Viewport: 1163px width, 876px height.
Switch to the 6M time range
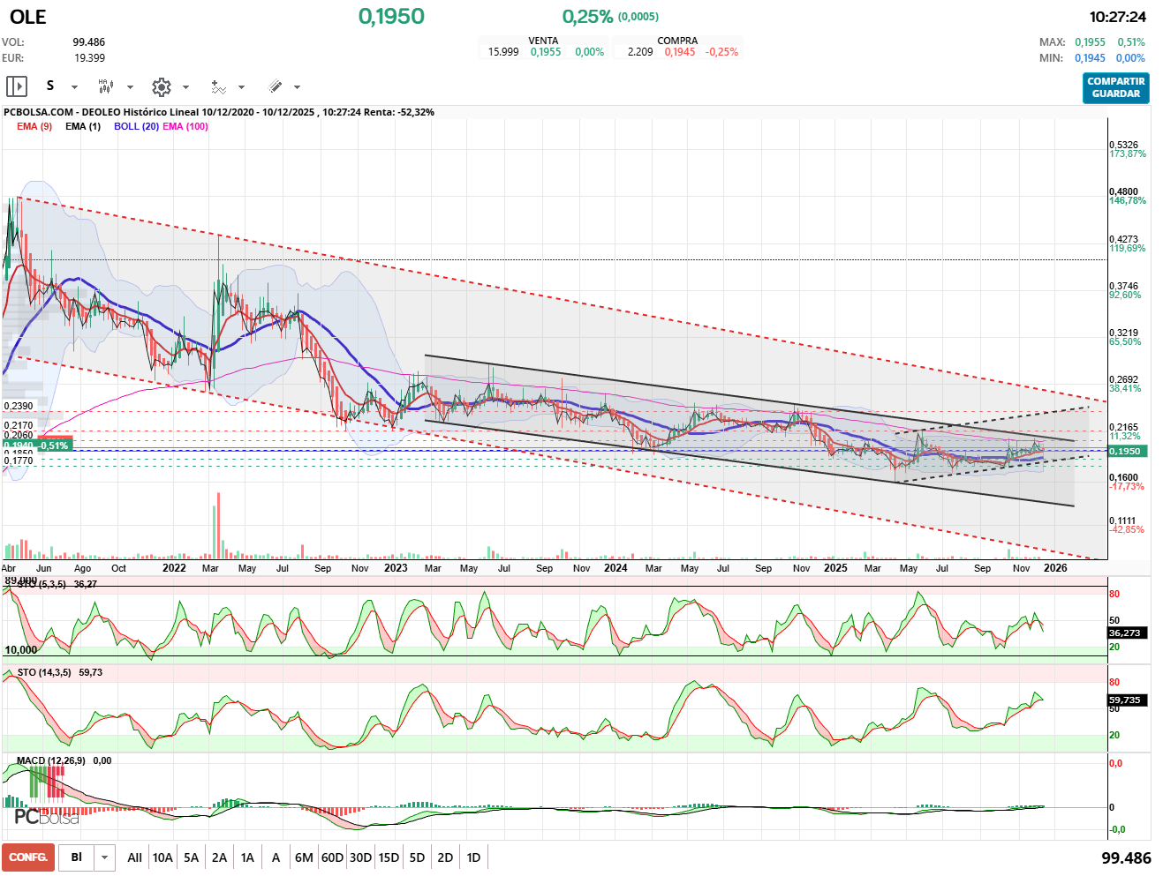click(x=304, y=857)
